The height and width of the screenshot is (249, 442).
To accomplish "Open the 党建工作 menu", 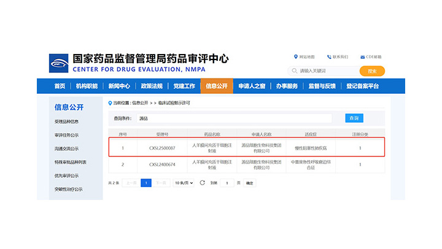I will tap(184, 86).
